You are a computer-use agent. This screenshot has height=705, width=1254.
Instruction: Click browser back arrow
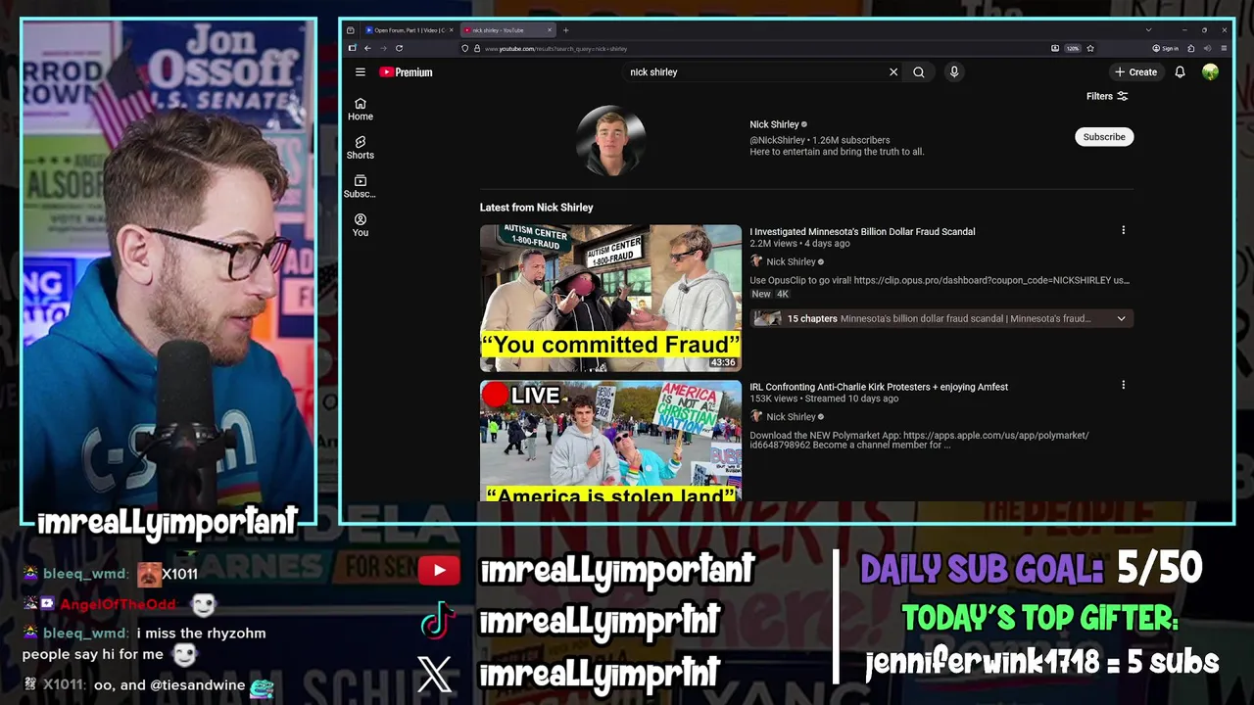pos(367,48)
